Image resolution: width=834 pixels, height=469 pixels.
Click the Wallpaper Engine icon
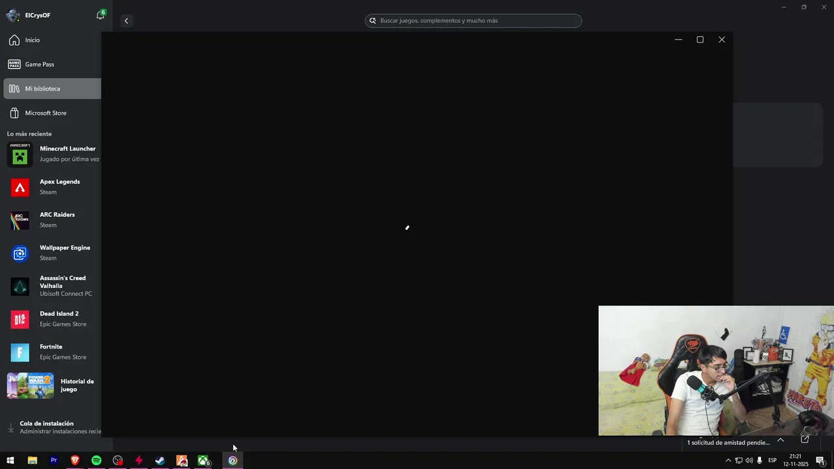coord(20,253)
